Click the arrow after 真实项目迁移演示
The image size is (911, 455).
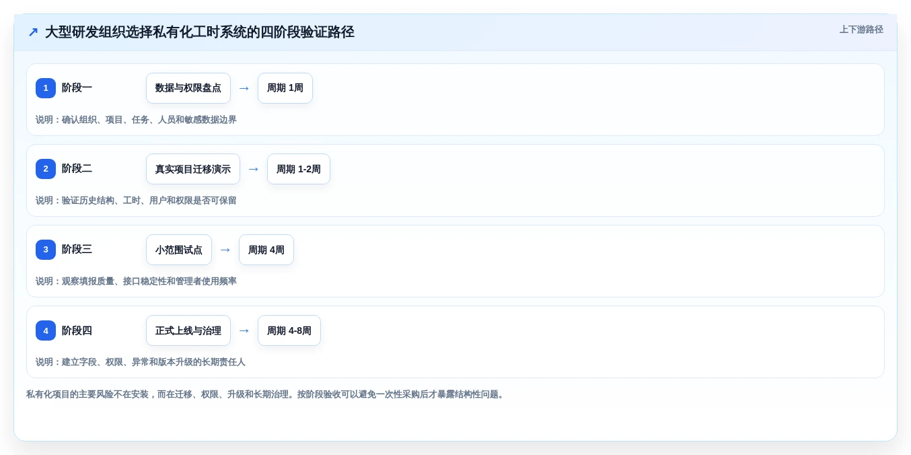(254, 169)
